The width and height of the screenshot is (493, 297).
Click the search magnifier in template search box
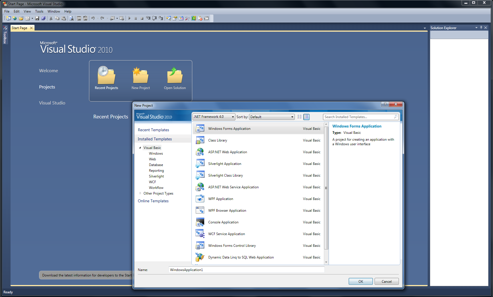point(396,117)
